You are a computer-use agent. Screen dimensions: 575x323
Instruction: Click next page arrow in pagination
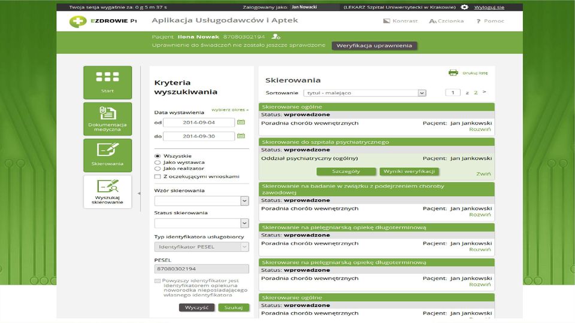[x=485, y=92]
